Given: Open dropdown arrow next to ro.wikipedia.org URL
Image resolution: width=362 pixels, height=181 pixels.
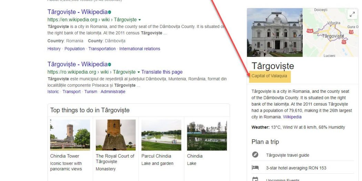Looking at the screenshot, I should click(x=139, y=72).
